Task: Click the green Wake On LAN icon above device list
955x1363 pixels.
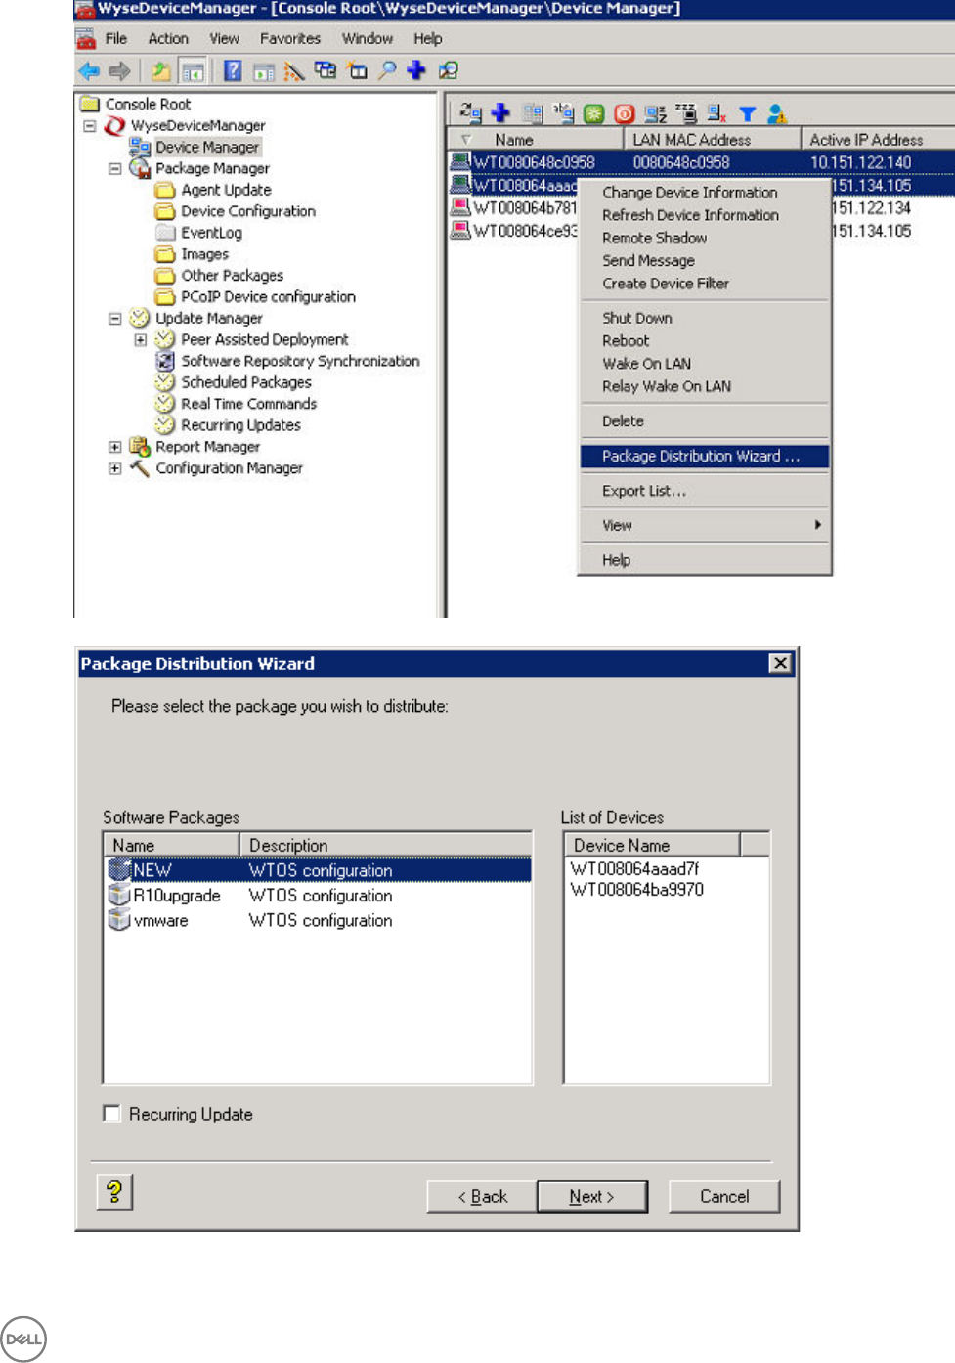Action: [593, 114]
